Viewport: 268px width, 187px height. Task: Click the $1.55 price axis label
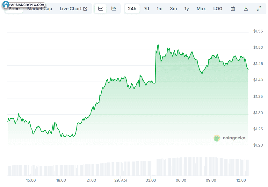258,31
